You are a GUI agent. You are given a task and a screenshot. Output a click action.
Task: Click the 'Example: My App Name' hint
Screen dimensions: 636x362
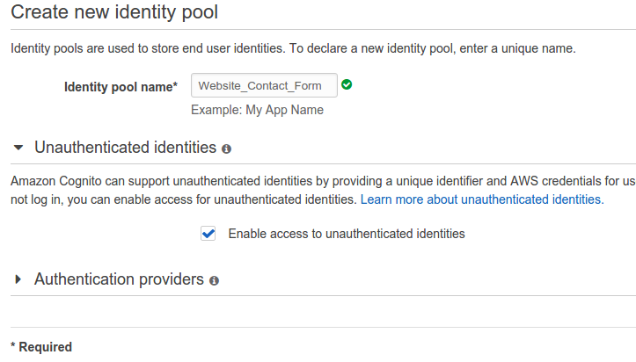pos(257,110)
